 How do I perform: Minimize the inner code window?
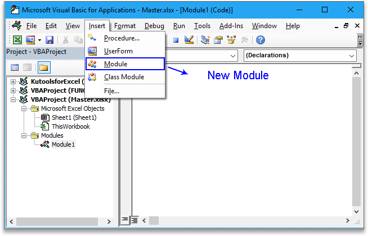(x=336, y=26)
